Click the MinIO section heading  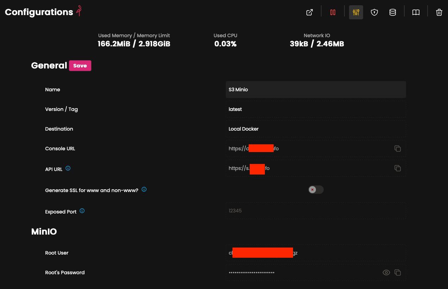tap(44, 231)
